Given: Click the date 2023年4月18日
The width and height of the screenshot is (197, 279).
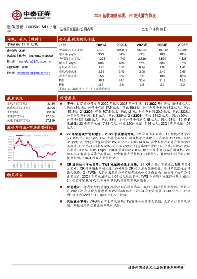Looking at the screenshot, I should 154,29.
